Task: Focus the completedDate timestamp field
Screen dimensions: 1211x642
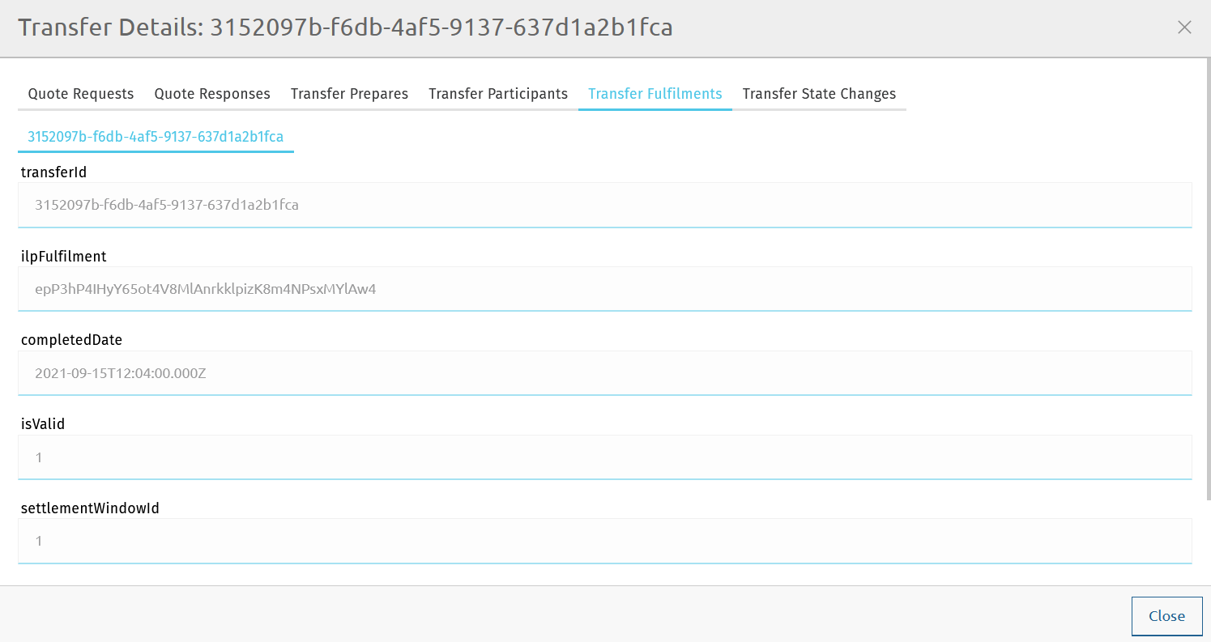Action: coord(604,373)
